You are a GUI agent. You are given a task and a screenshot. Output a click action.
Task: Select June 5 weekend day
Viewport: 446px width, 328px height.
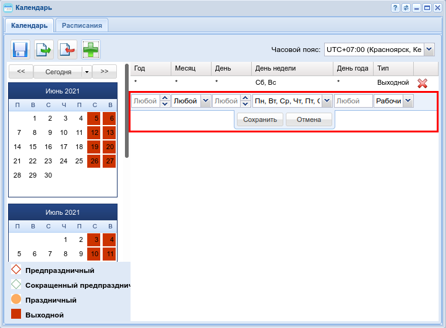click(94, 118)
